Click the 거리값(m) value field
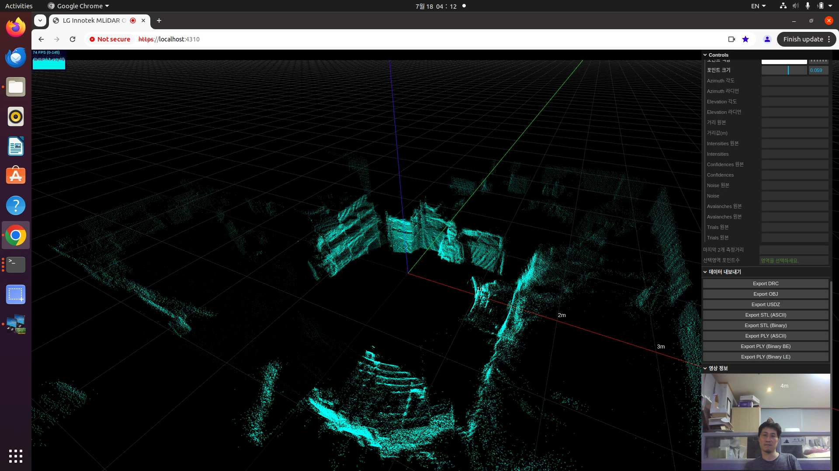The image size is (839, 471). (x=795, y=133)
